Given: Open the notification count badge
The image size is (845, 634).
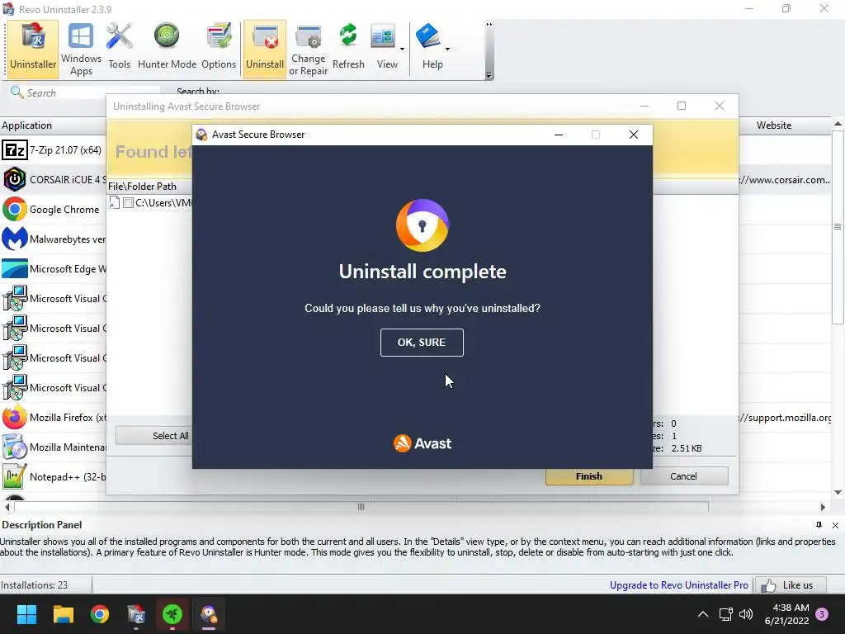Looking at the screenshot, I should click(822, 614).
